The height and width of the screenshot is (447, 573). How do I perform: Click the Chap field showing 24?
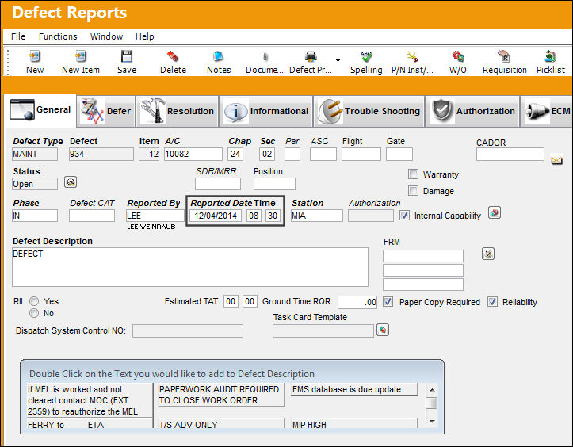235,154
